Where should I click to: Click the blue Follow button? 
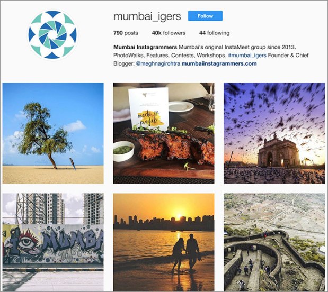(205, 16)
